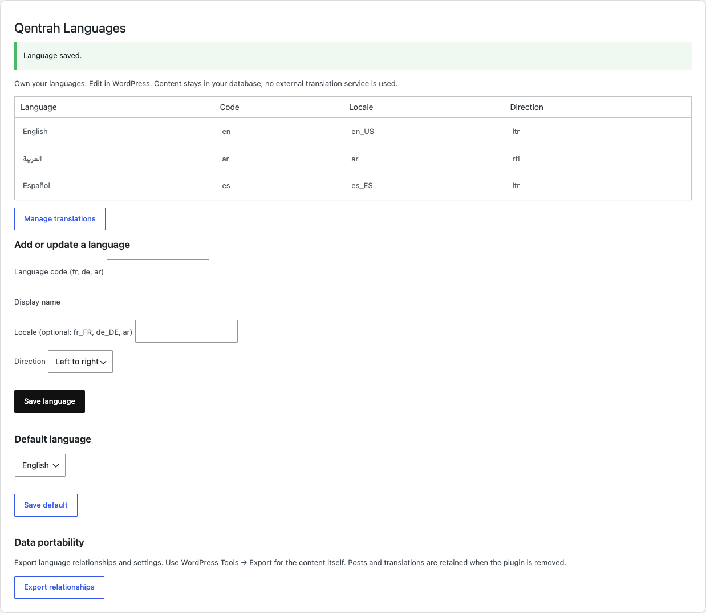
Task: Focus the Locale optional input field
Action: [186, 331]
